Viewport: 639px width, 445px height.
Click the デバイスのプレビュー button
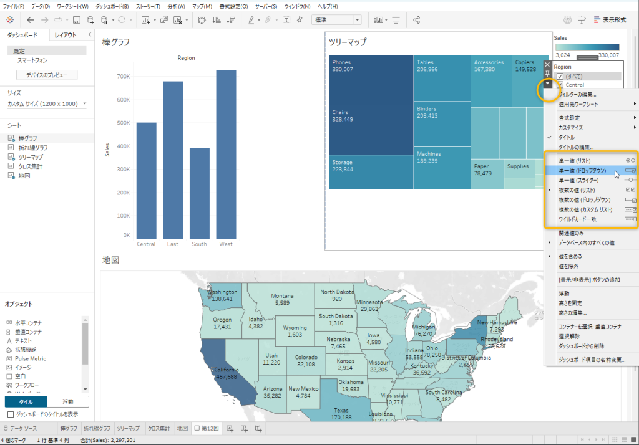pos(47,75)
